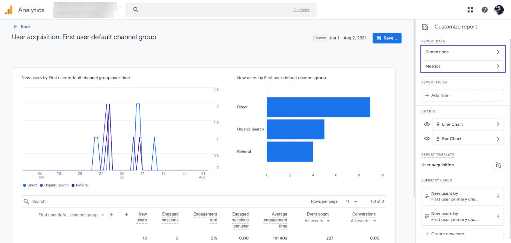Viewport: 511px width, 243px height.
Task: Open the Help question mark icon
Action: click(484, 10)
